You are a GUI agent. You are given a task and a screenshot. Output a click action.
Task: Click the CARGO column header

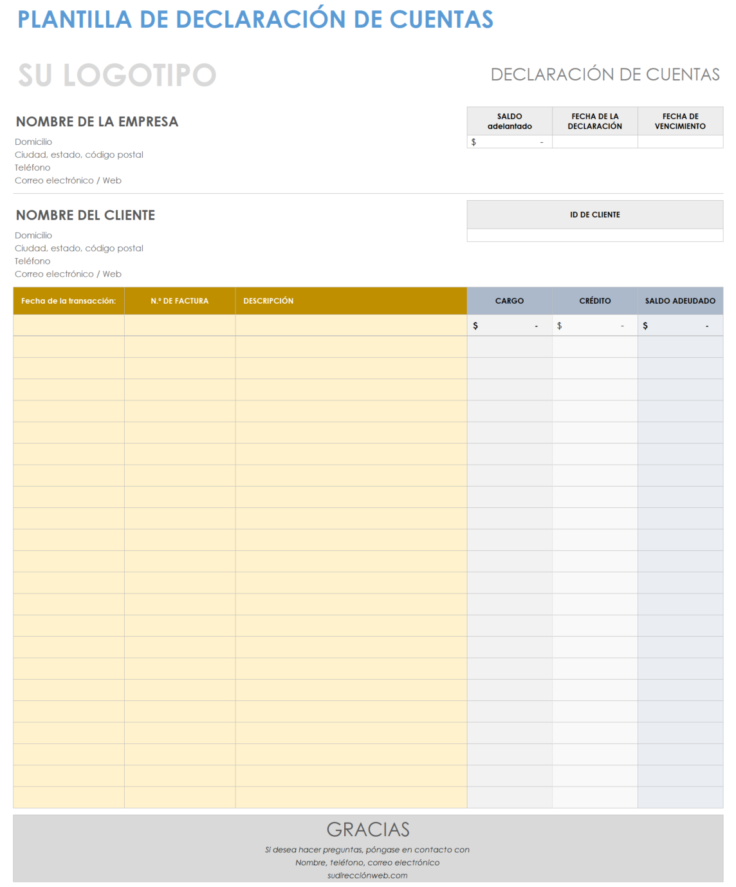[510, 301]
